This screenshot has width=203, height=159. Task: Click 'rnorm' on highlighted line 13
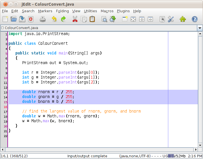[44, 92]
